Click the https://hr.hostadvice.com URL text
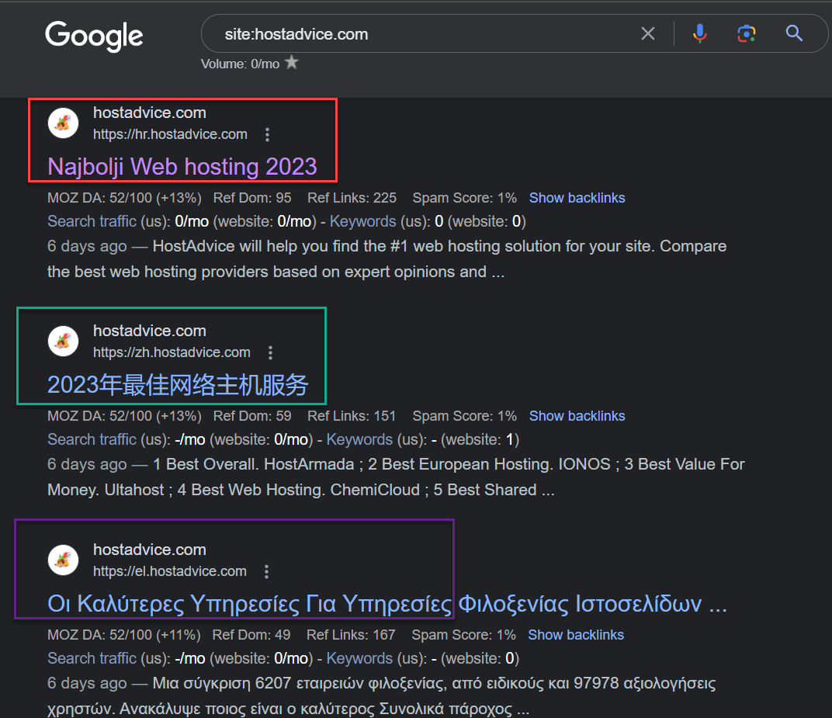This screenshot has width=832, height=718. pyautogui.click(x=170, y=134)
